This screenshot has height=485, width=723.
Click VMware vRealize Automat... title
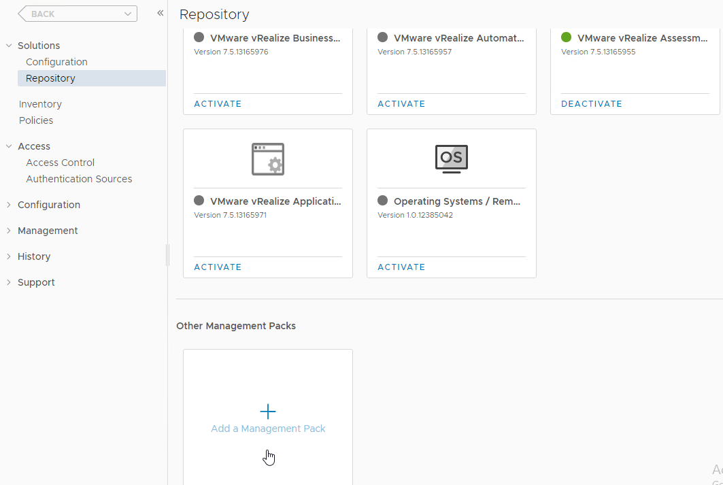pyautogui.click(x=459, y=38)
